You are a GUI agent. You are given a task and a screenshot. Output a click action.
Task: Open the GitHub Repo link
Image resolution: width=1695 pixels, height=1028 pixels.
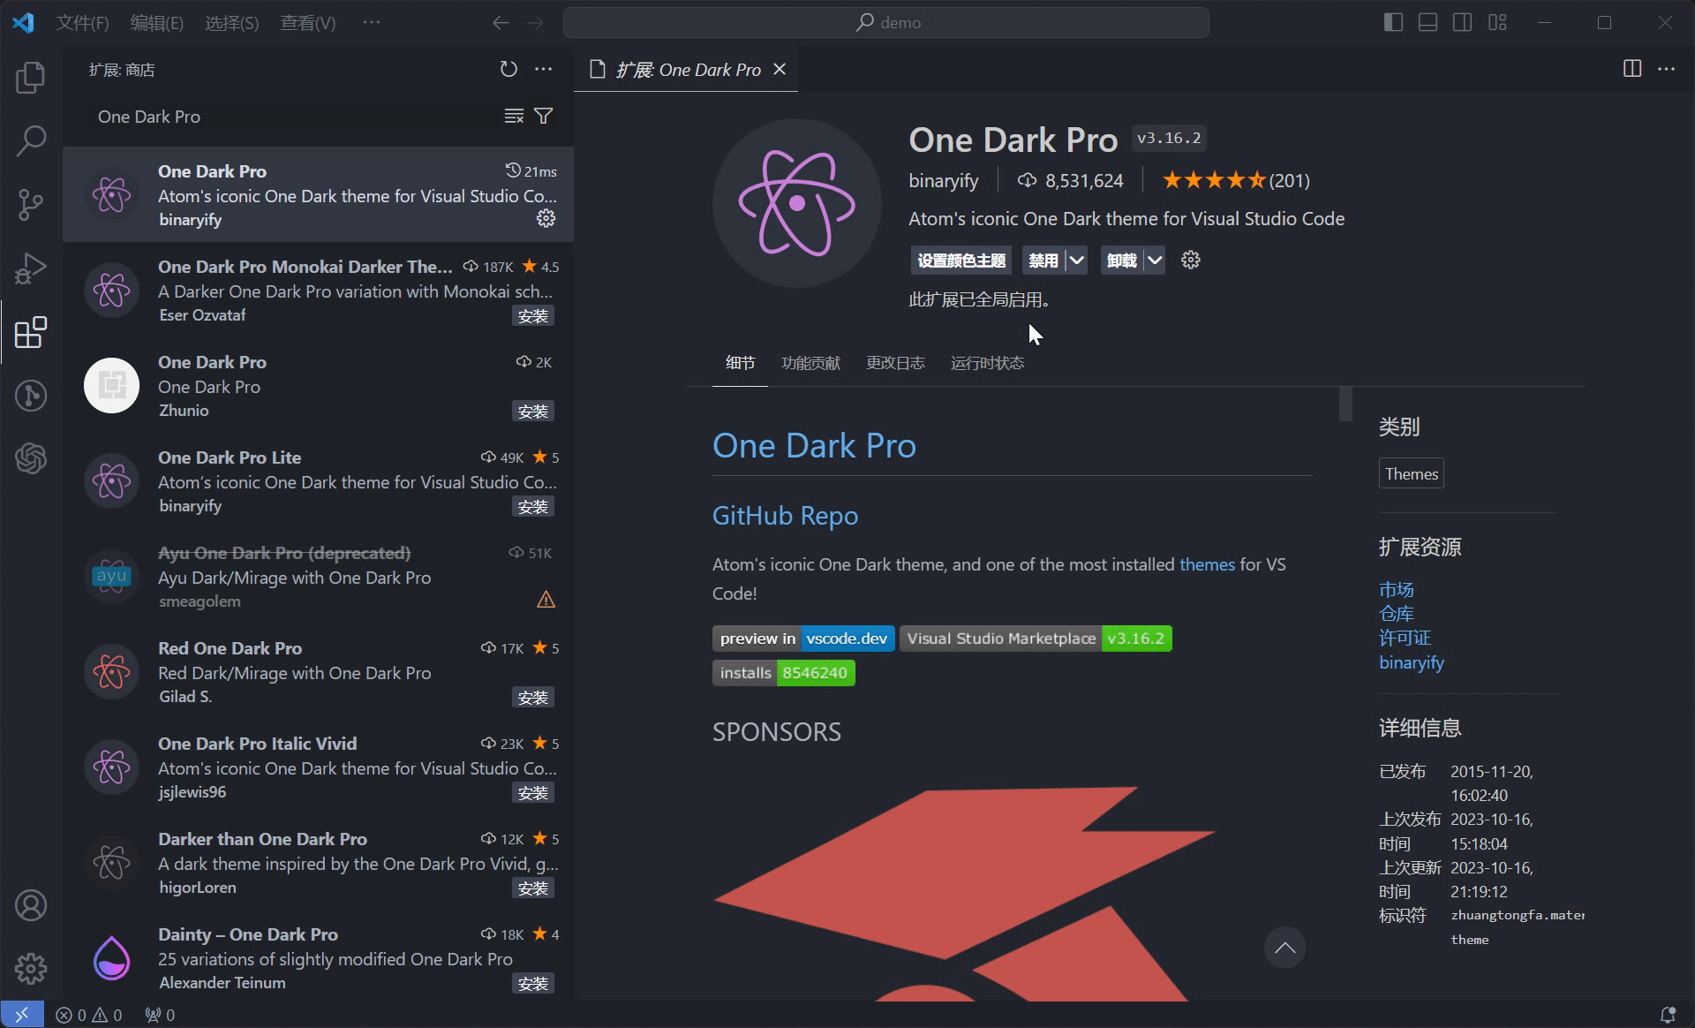point(785,513)
